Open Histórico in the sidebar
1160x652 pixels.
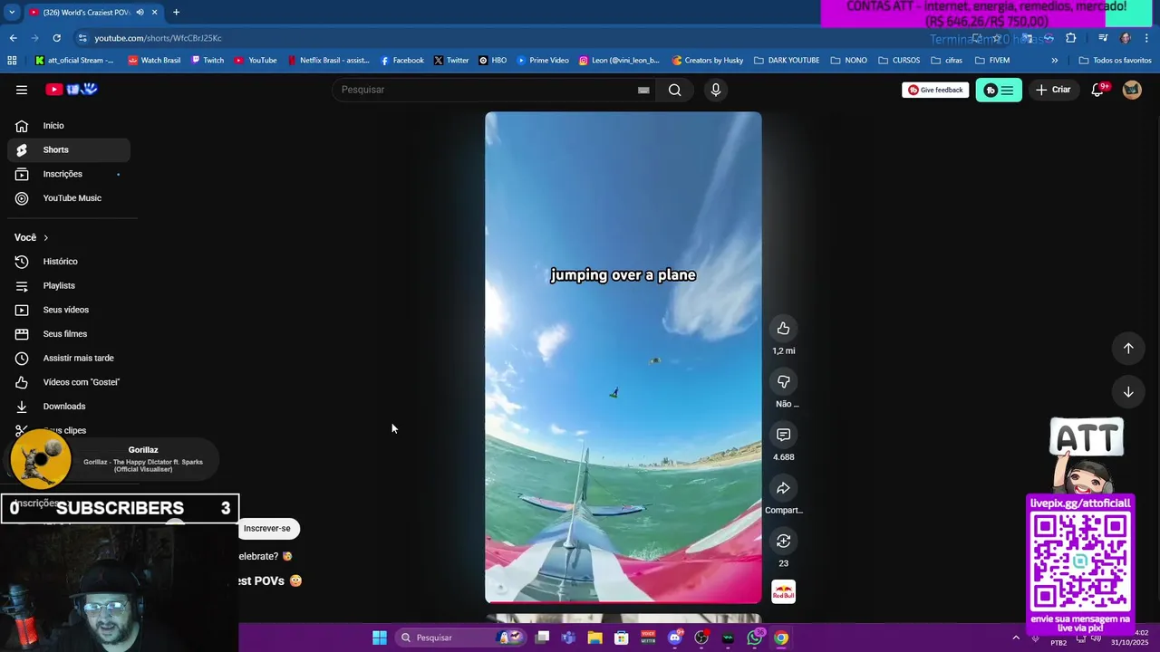click(x=69, y=262)
